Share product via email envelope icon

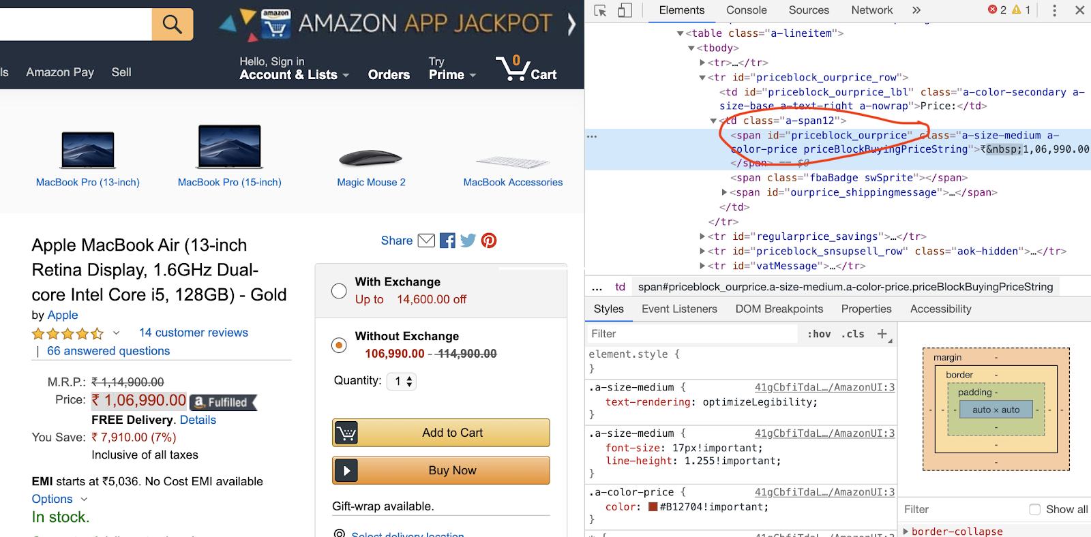pyautogui.click(x=426, y=241)
